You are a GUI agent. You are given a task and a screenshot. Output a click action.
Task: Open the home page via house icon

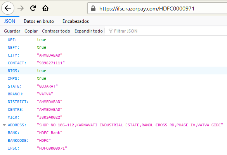click(45, 8)
